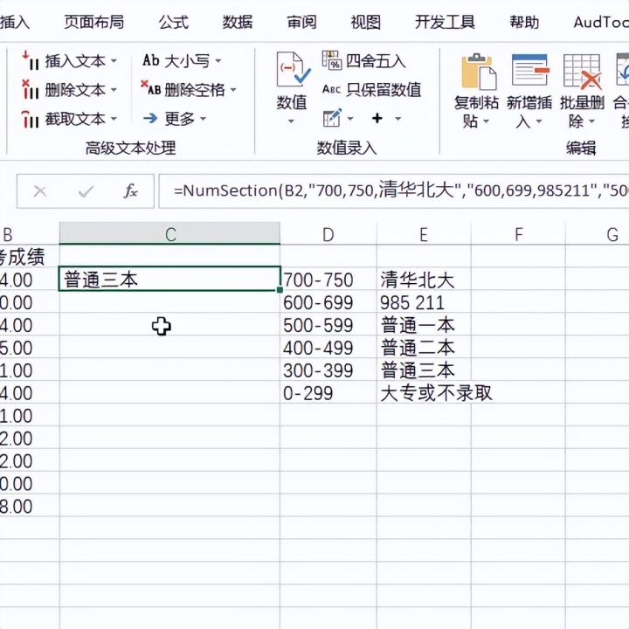Screen dimensions: 629x629
Task: Click the 数值 document checkmark icon
Action: click(x=294, y=69)
